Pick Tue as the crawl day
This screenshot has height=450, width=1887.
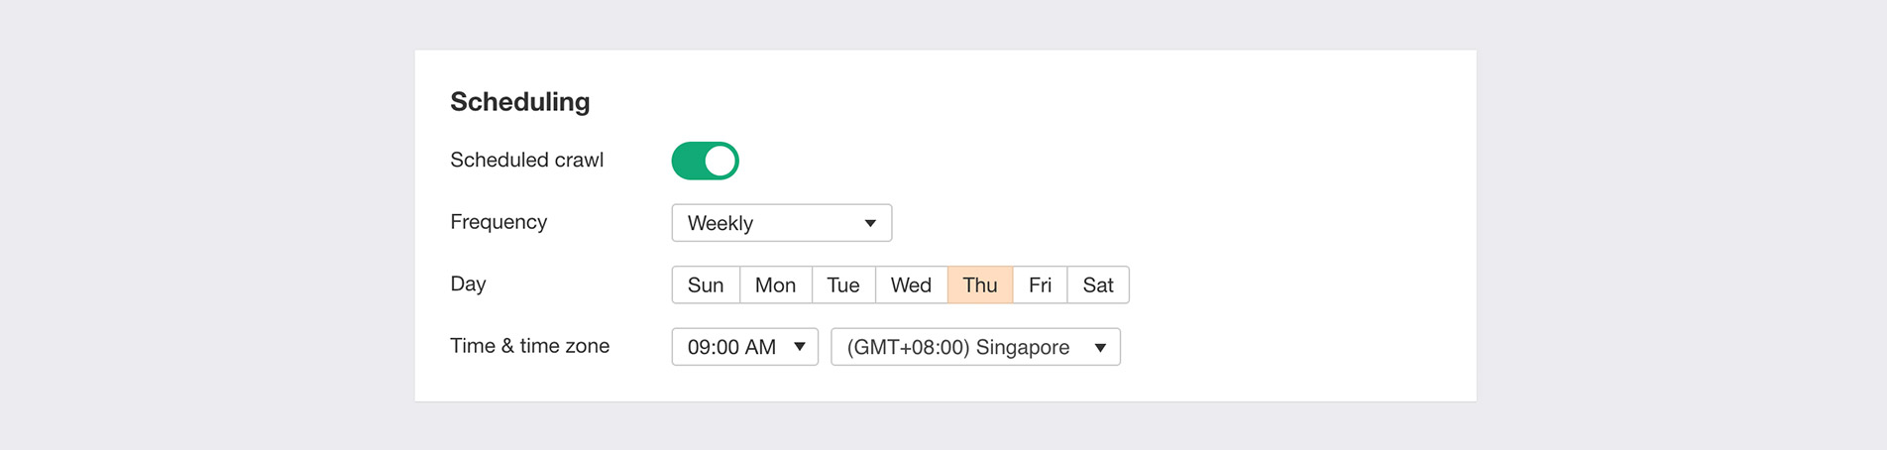click(842, 285)
